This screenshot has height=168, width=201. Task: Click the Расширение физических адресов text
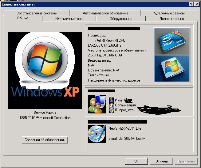(x=114, y=80)
